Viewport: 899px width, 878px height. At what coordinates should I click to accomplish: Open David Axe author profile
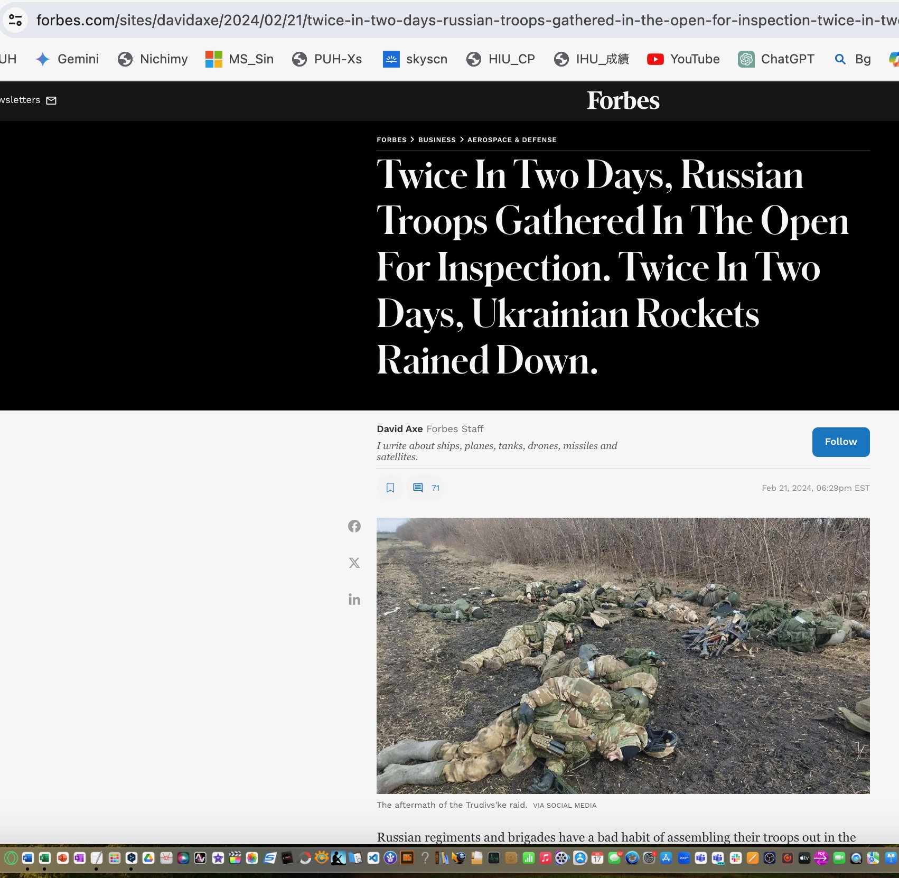400,429
